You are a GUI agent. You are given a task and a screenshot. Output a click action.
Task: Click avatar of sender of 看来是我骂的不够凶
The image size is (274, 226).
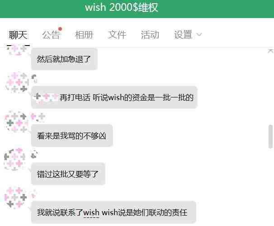coord(16,122)
